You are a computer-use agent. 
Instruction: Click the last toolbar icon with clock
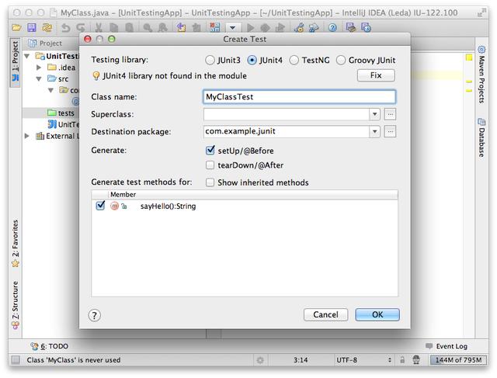point(366,28)
